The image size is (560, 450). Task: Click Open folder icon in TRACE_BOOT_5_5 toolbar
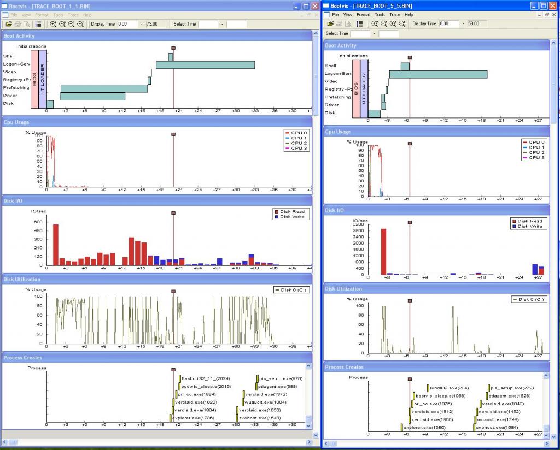click(330, 24)
